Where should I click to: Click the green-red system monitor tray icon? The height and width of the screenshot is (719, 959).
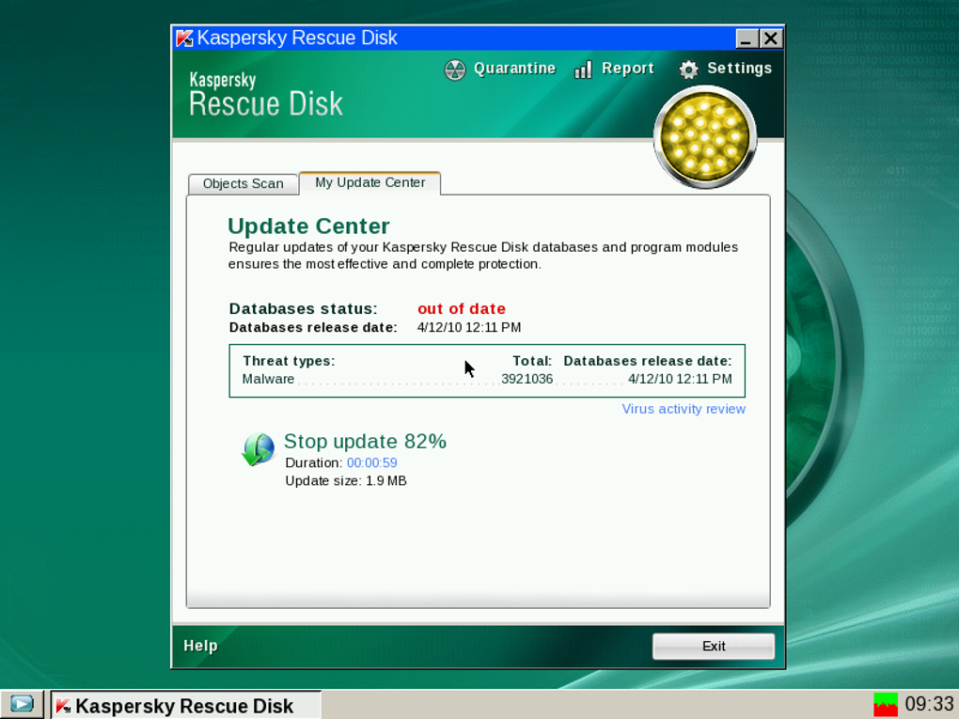pyautogui.click(x=885, y=705)
